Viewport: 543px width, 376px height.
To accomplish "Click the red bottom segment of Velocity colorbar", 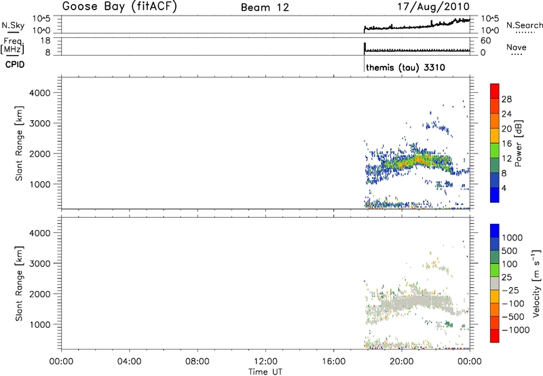I will tap(495, 336).
